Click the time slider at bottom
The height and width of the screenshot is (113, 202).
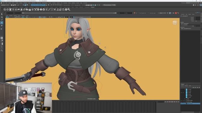point(104,107)
